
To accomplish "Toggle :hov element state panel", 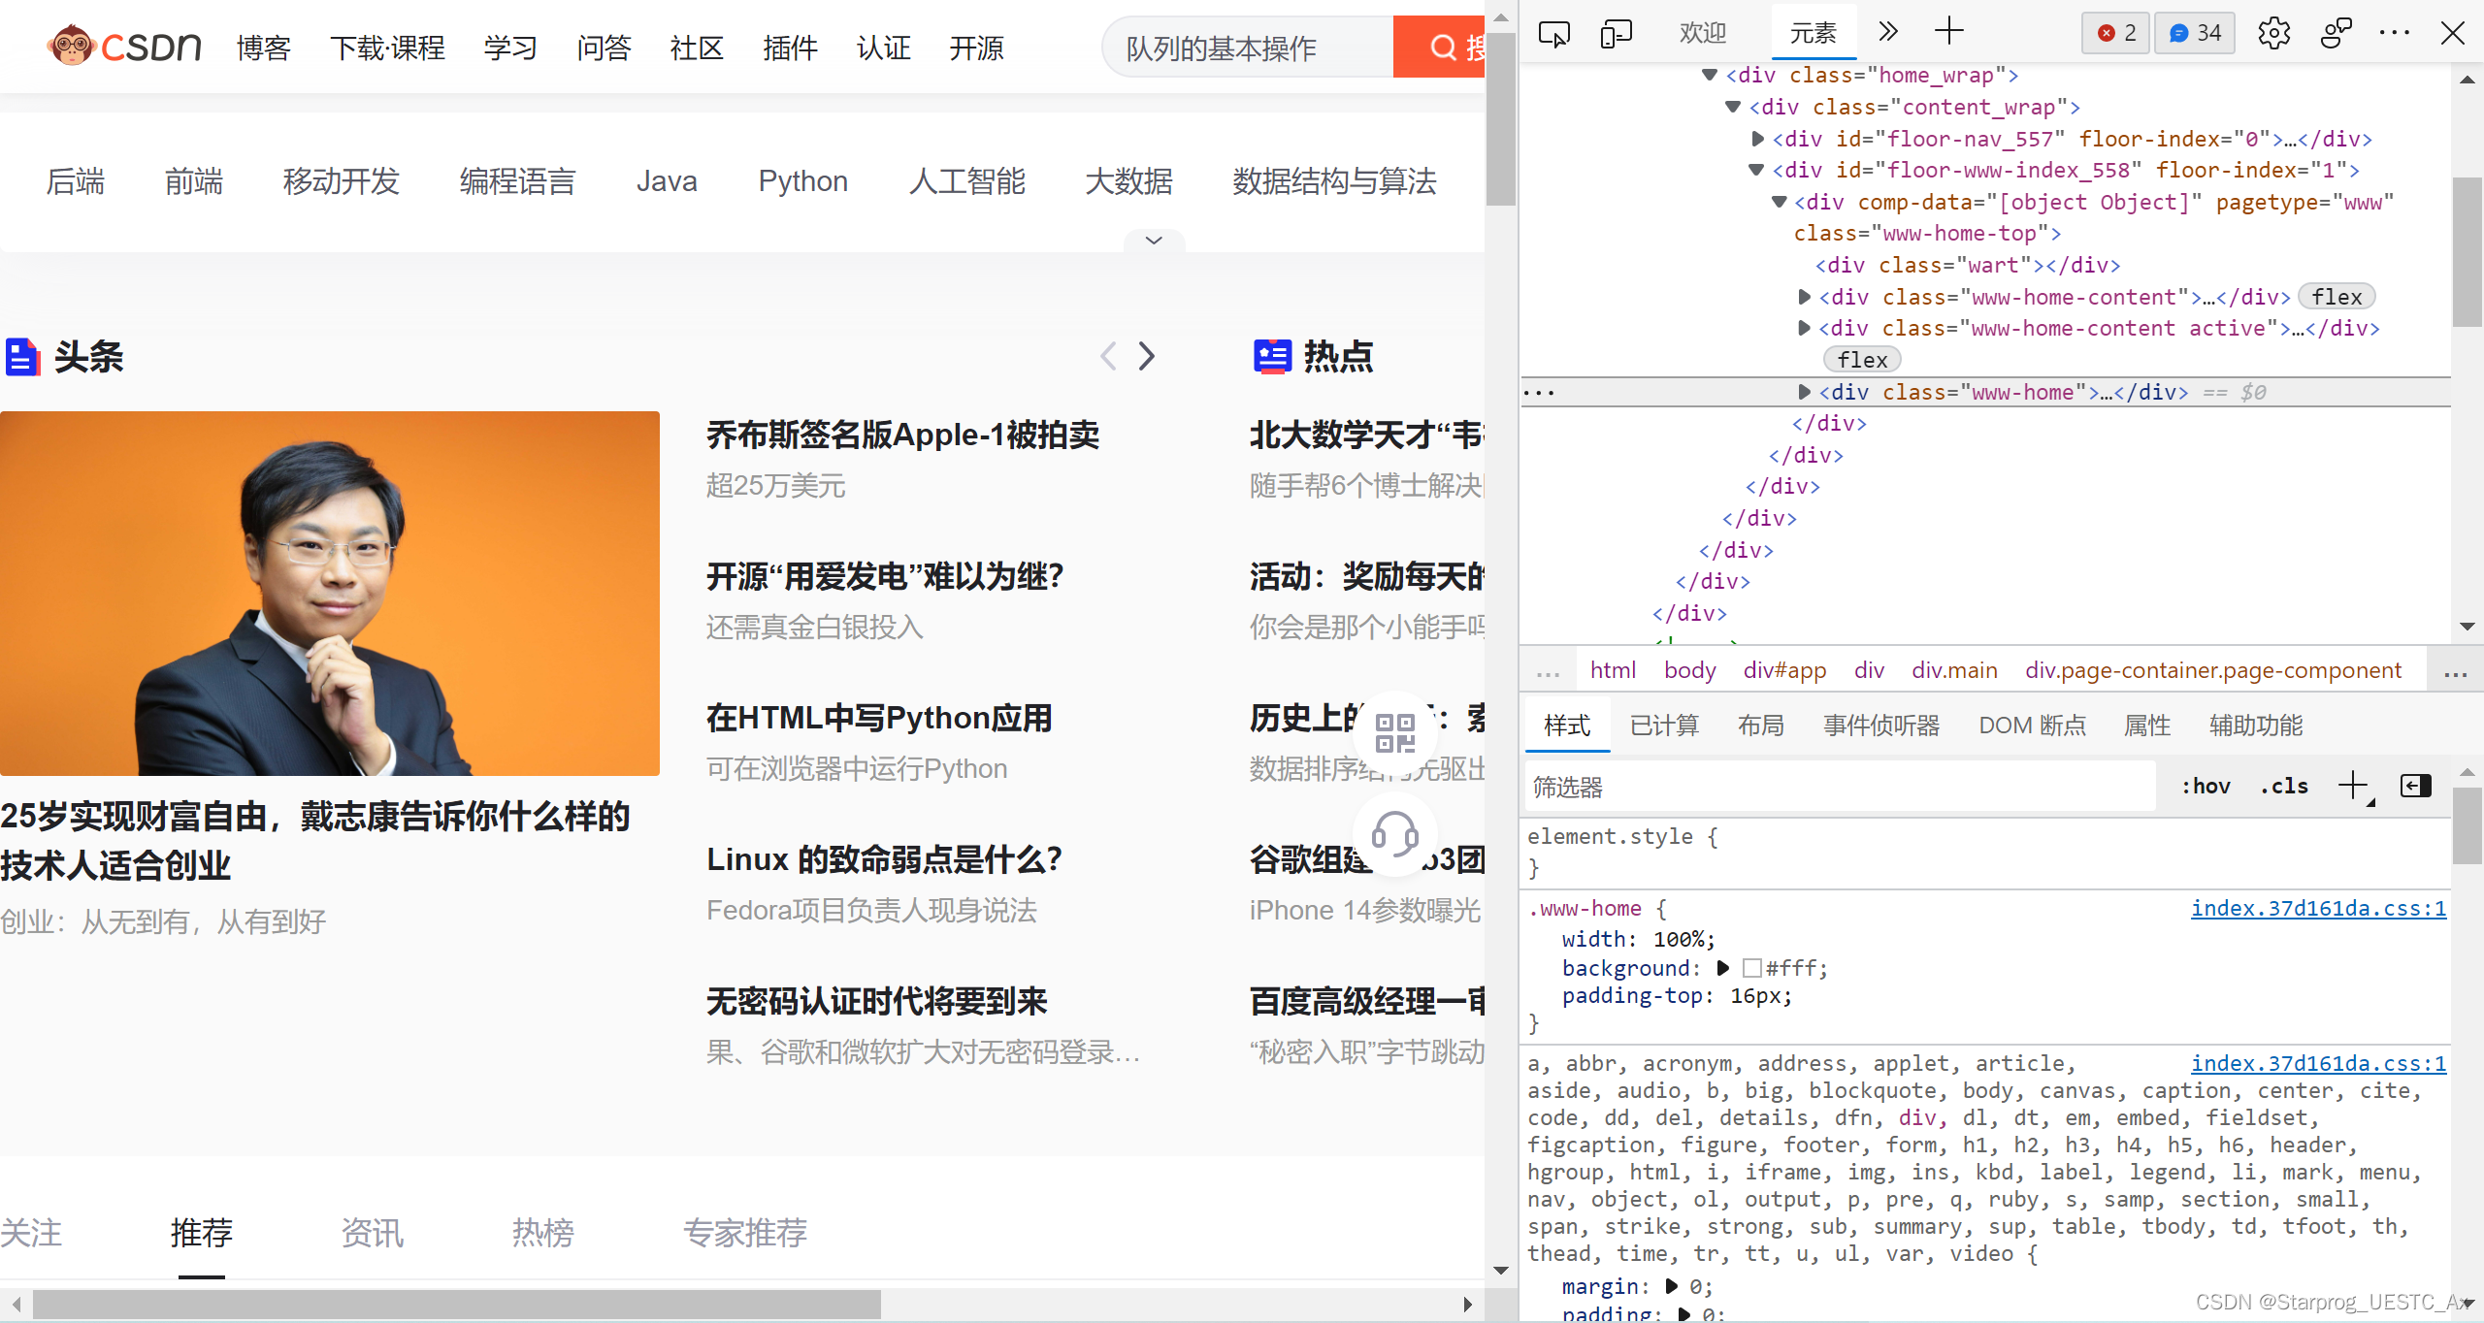I will point(2206,787).
